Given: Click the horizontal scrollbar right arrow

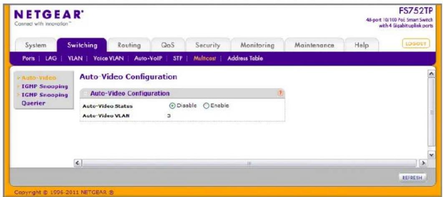Looking at the screenshot, I should tap(423, 163).
